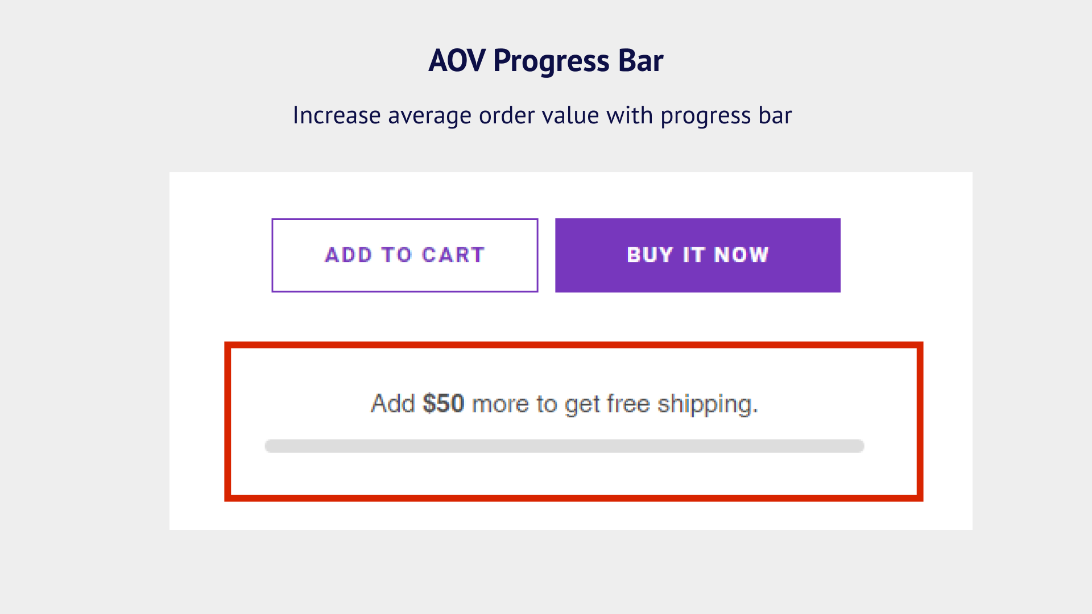Viewport: 1092px width, 614px height.
Task: Click 'average order value' in the subtitle
Action: coord(493,115)
